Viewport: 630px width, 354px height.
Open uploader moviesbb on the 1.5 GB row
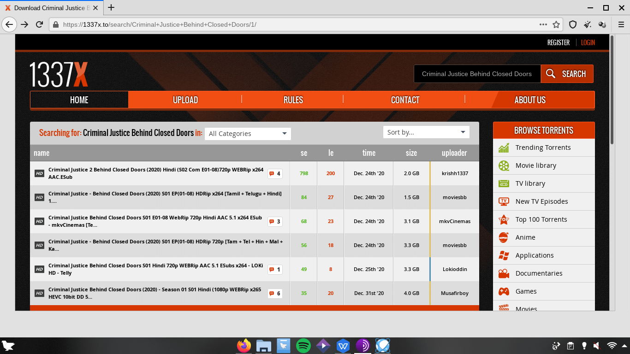click(454, 197)
